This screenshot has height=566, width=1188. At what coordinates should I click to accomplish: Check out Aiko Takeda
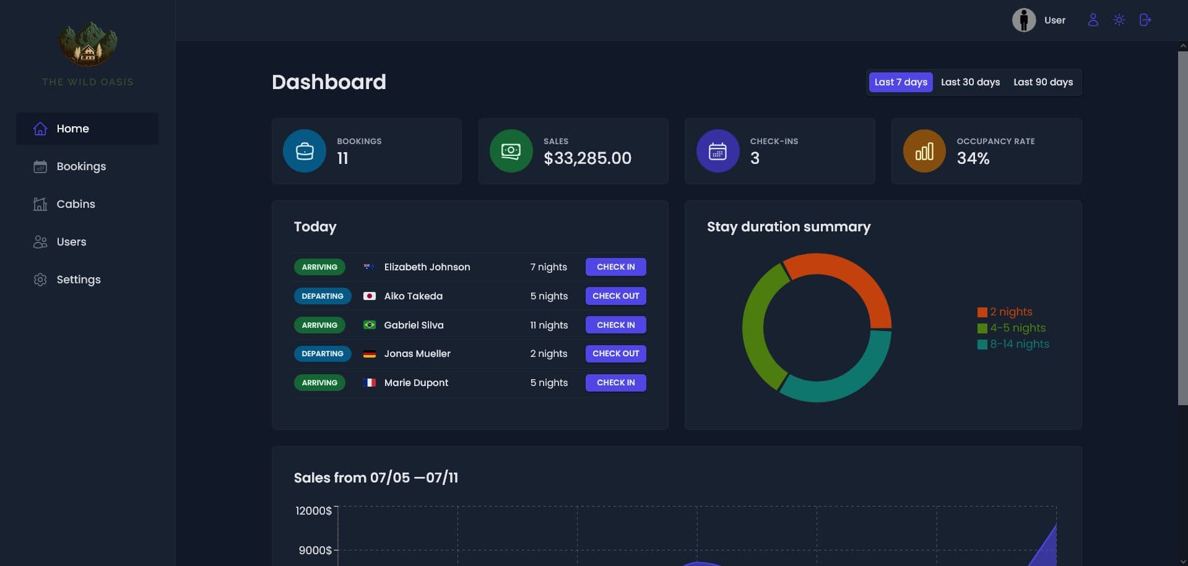point(616,296)
